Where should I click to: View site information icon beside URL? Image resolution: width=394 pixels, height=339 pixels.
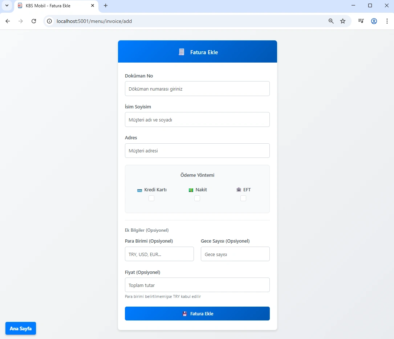click(50, 21)
